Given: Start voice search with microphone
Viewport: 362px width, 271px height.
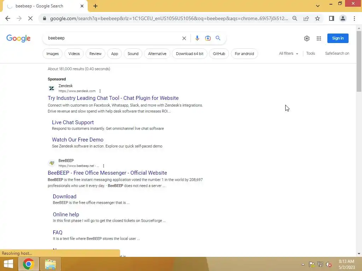Looking at the screenshot, I should [x=197, y=38].
